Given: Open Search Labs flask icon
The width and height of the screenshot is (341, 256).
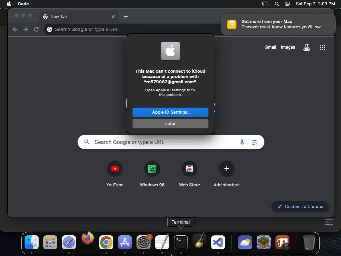Looking at the screenshot, I should (307, 47).
